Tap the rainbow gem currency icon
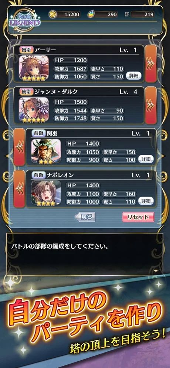This screenshot has width=170, height=368. pos(91,14)
